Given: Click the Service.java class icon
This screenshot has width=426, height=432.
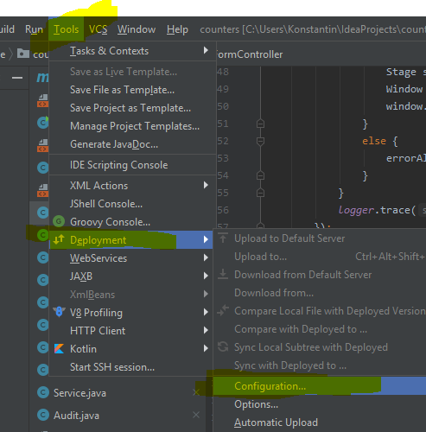Looking at the screenshot, I should coord(43,392).
